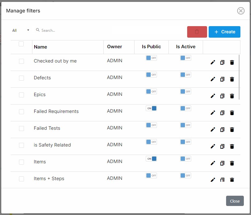Image resolution: width=251 pixels, height=215 pixels.
Task: Edit the Items filter
Action: [213, 163]
